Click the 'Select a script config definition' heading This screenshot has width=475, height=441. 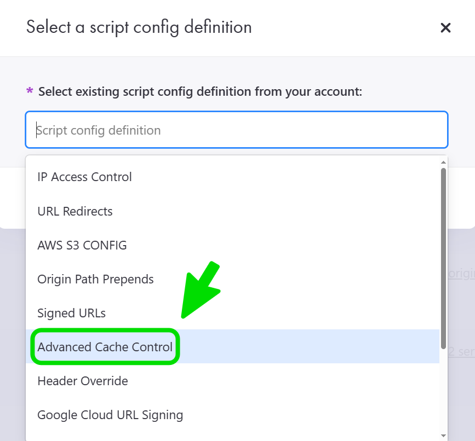139,27
